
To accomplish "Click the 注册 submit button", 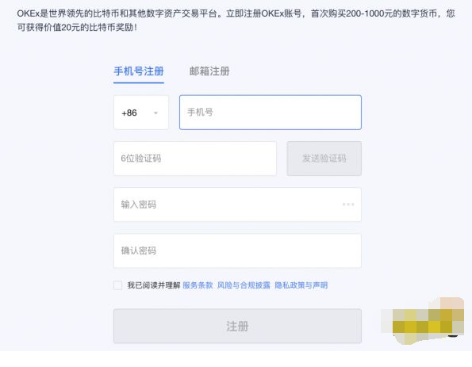I will [237, 326].
